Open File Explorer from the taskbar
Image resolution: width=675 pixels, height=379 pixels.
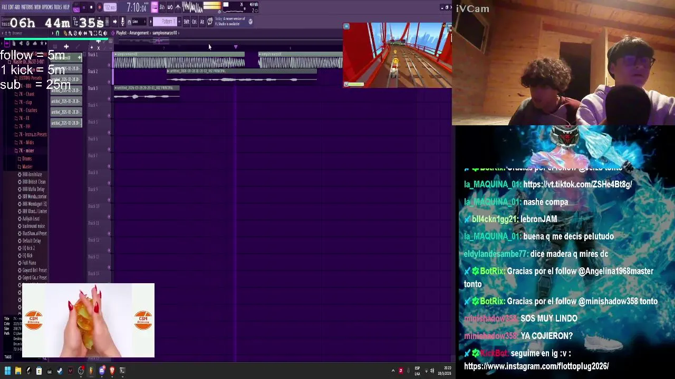pyautogui.click(x=18, y=371)
